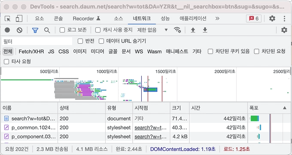The width and height of the screenshot is (292, 155).
Task: Enable the 캐시 사용 중지 checkbox
Action: pos(98,30)
